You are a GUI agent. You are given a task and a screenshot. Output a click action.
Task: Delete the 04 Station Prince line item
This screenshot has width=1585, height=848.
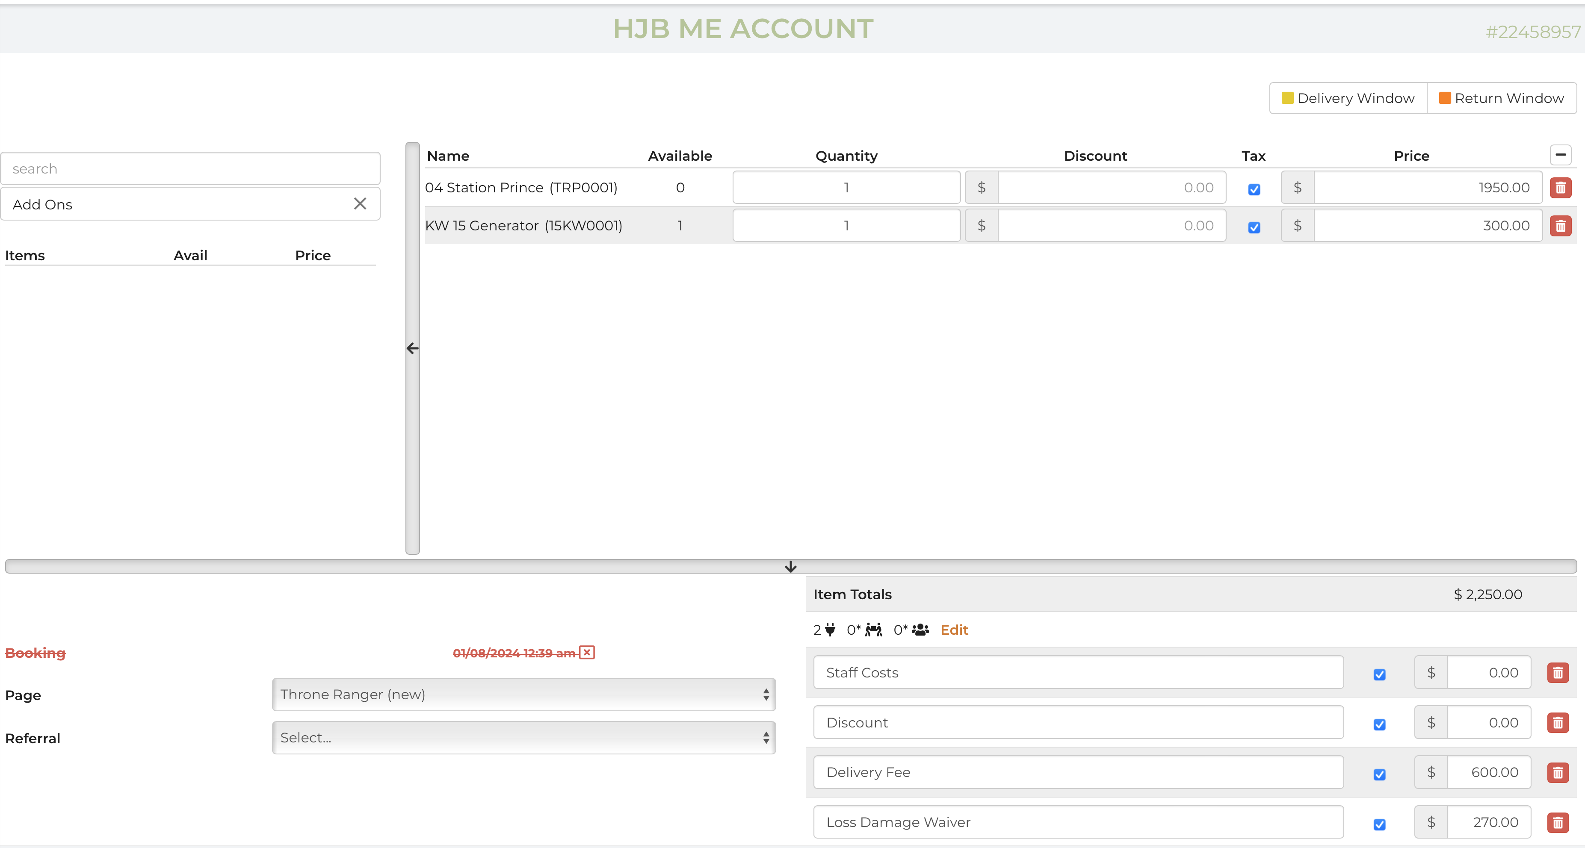[1560, 188]
